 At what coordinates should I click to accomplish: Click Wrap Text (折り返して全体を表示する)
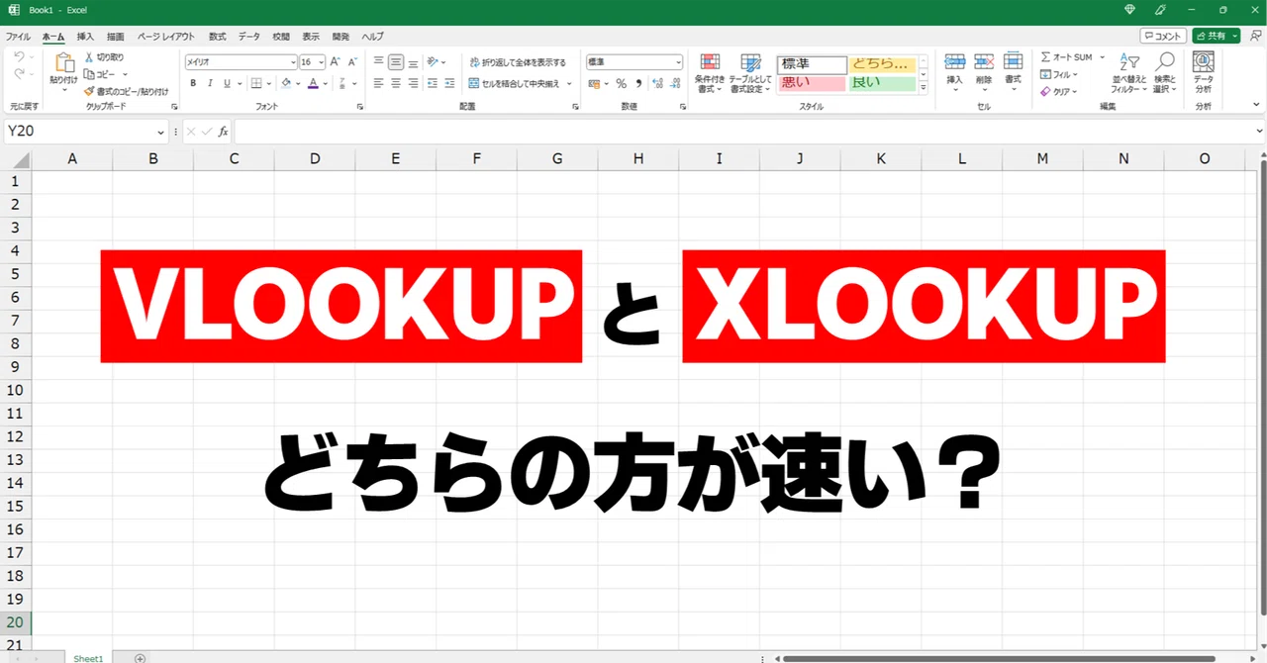pyautogui.click(x=518, y=61)
